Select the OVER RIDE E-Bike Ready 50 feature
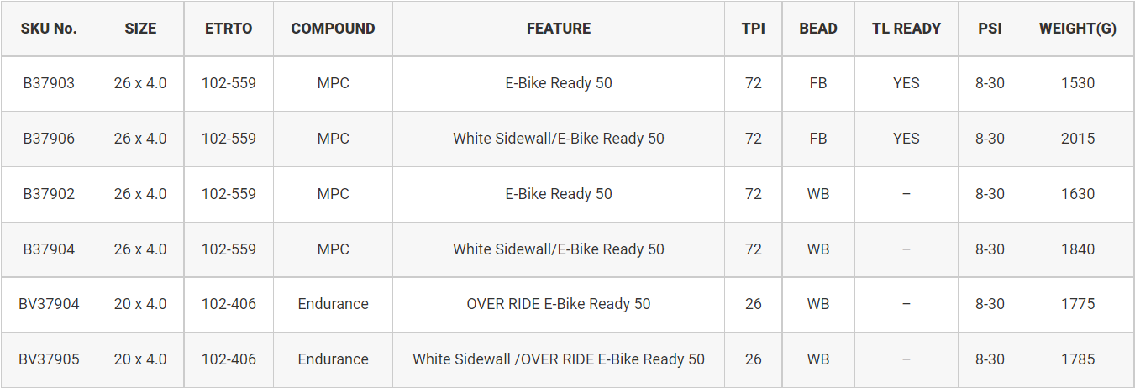1135x388 pixels. point(559,304)
